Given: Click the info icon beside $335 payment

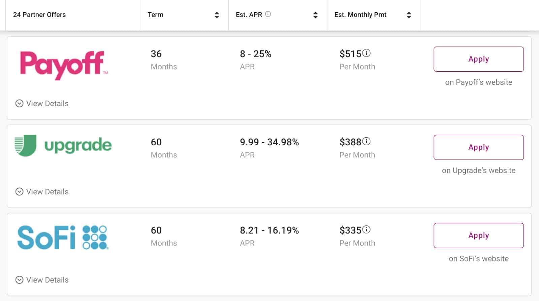Looking at the screenshot, I should pos(366,229).
